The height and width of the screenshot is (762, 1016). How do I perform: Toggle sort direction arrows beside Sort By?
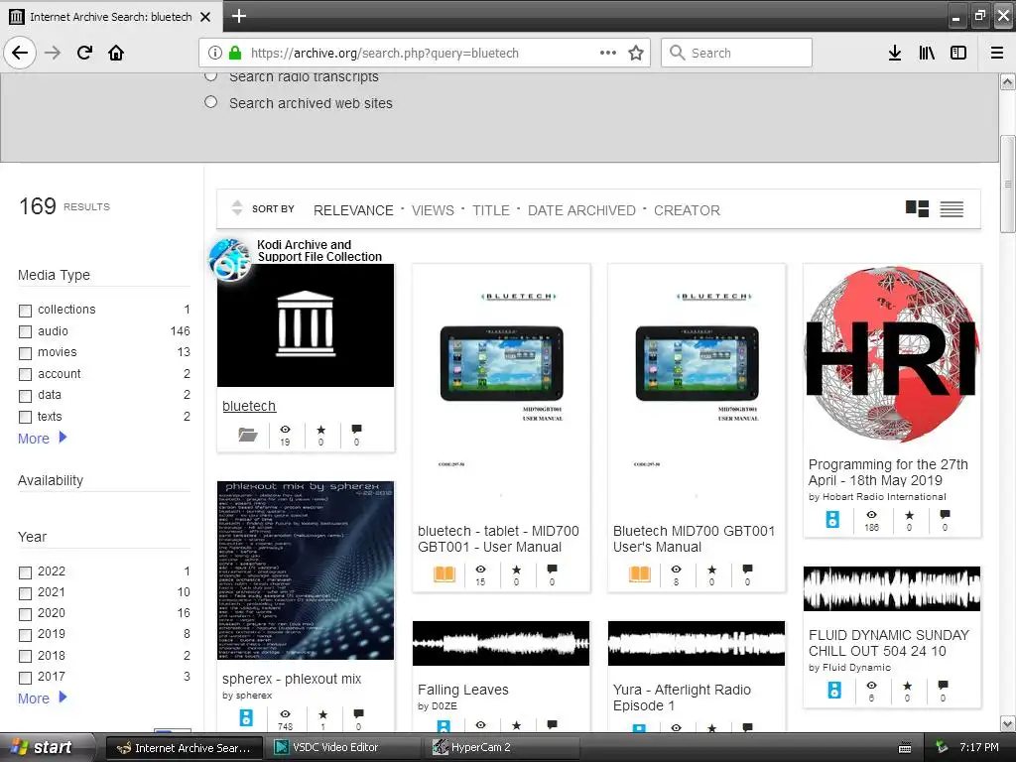237,207
